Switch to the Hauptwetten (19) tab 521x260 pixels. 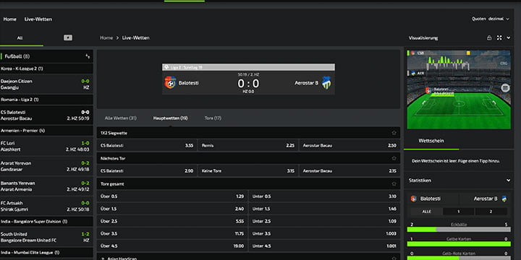(171, 118)
